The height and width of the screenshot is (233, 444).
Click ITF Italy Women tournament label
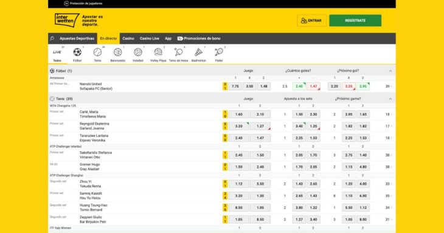(61, 228)
